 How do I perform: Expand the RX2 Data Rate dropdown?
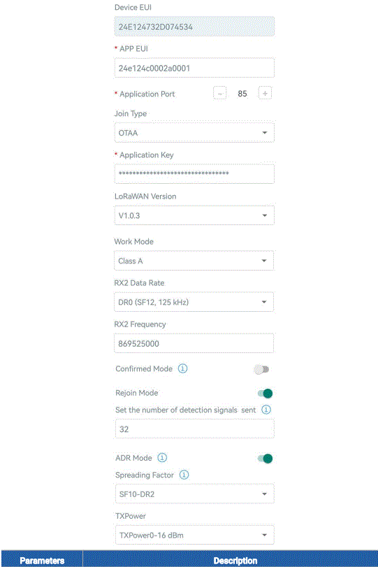pos(194,302)
